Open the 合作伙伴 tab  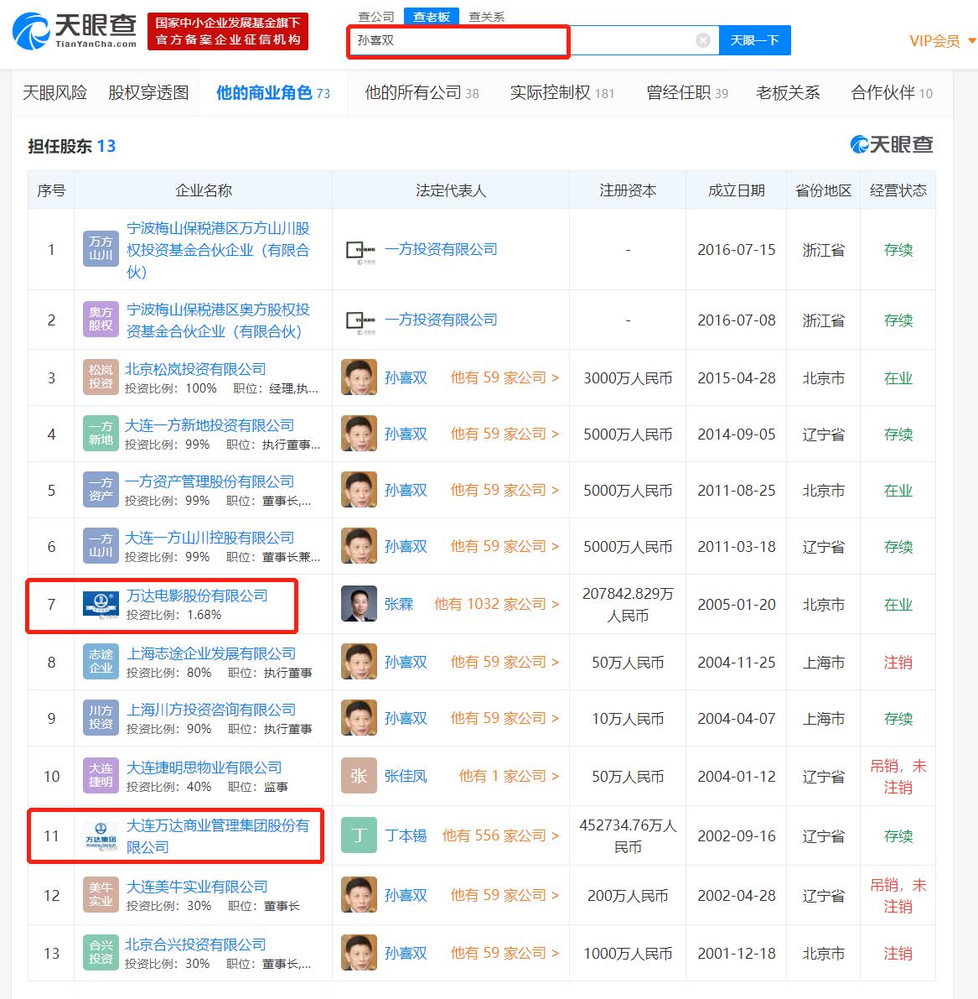click(884, 94)
